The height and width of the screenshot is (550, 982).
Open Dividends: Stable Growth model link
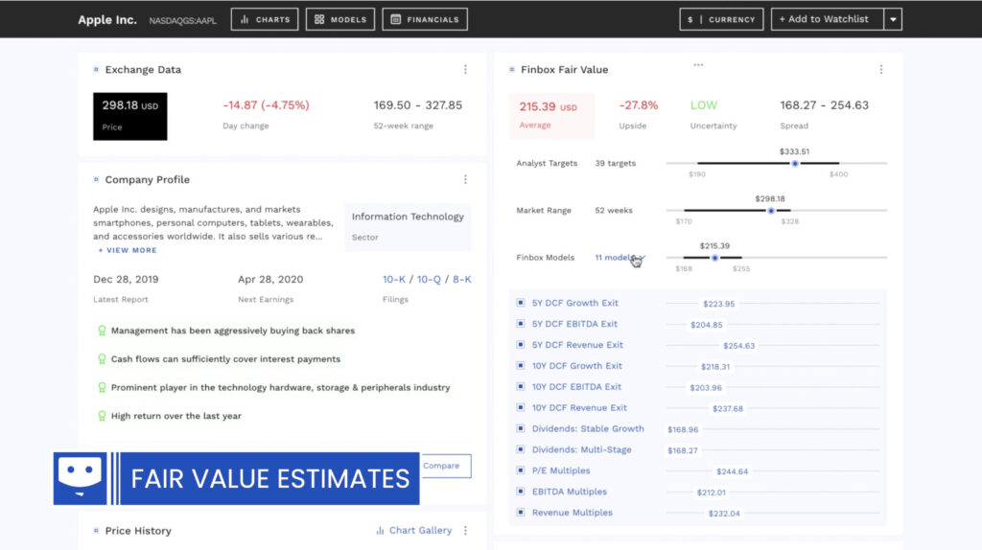tap(588, 428)
